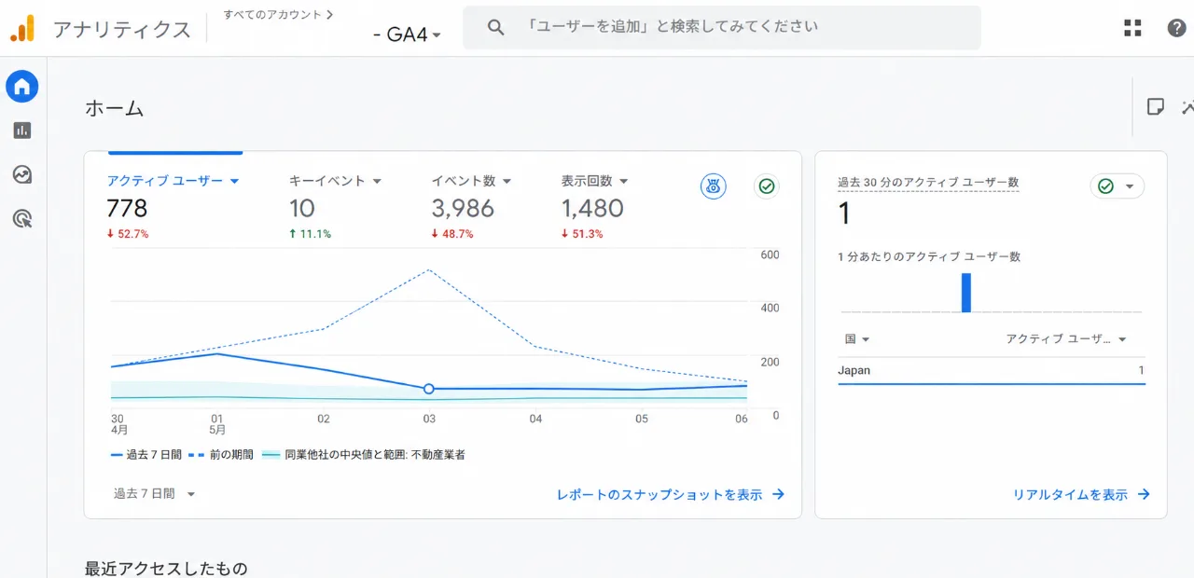The width and height of the screenshot is (1194, 578).
Task: Open the GA4 property selector
Action: [407, 34]
